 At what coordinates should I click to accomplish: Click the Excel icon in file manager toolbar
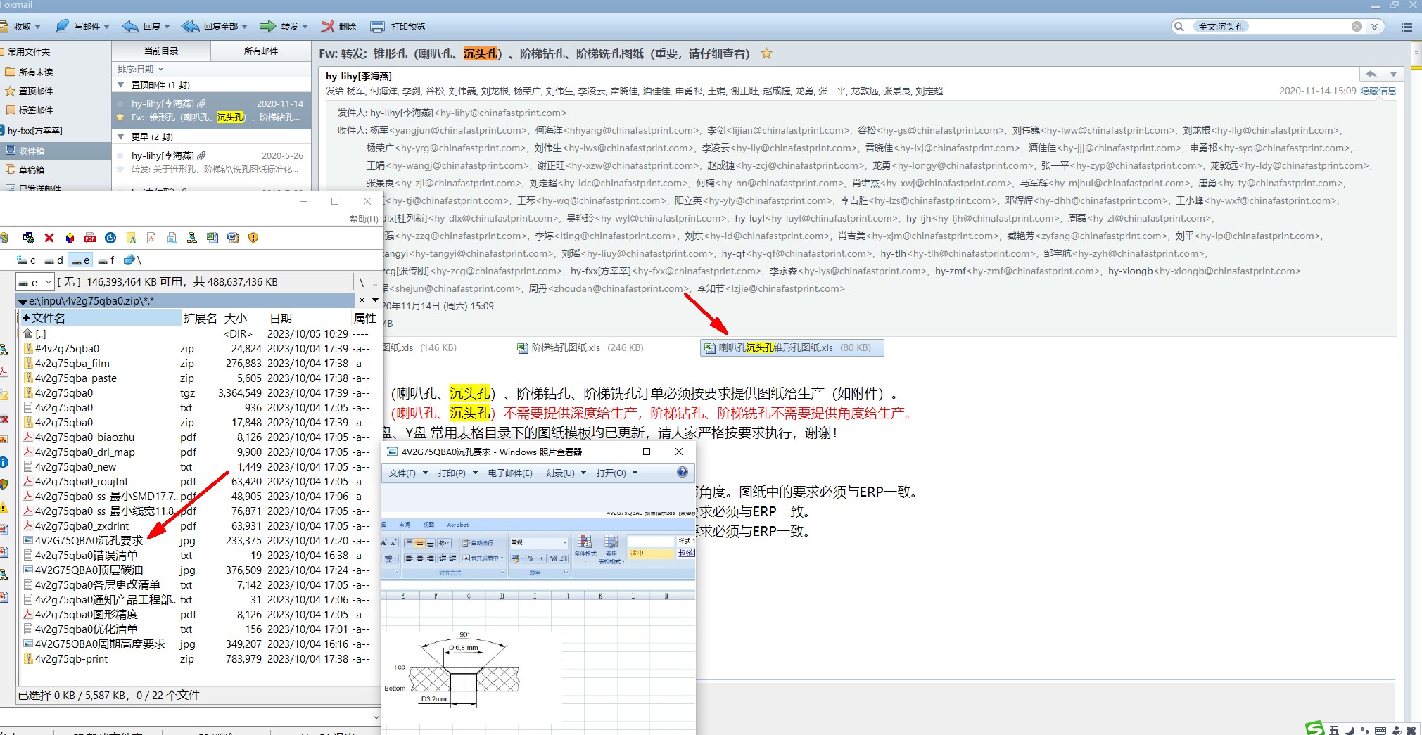[x=212, y=238]
